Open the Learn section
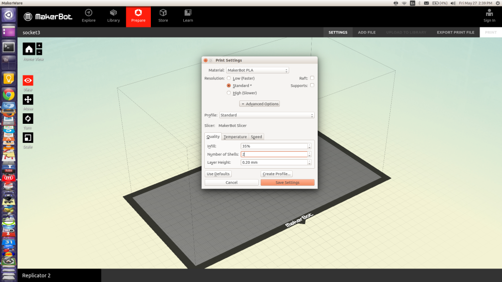 click(188, 16)
